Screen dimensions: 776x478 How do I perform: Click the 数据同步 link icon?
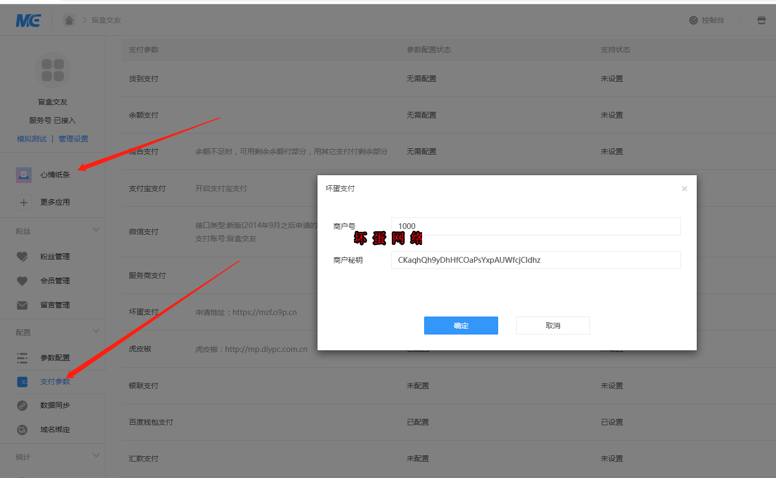point(22,405)
